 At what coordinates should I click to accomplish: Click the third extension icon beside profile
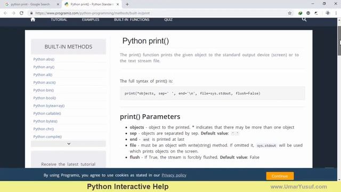tap(316, 13)
